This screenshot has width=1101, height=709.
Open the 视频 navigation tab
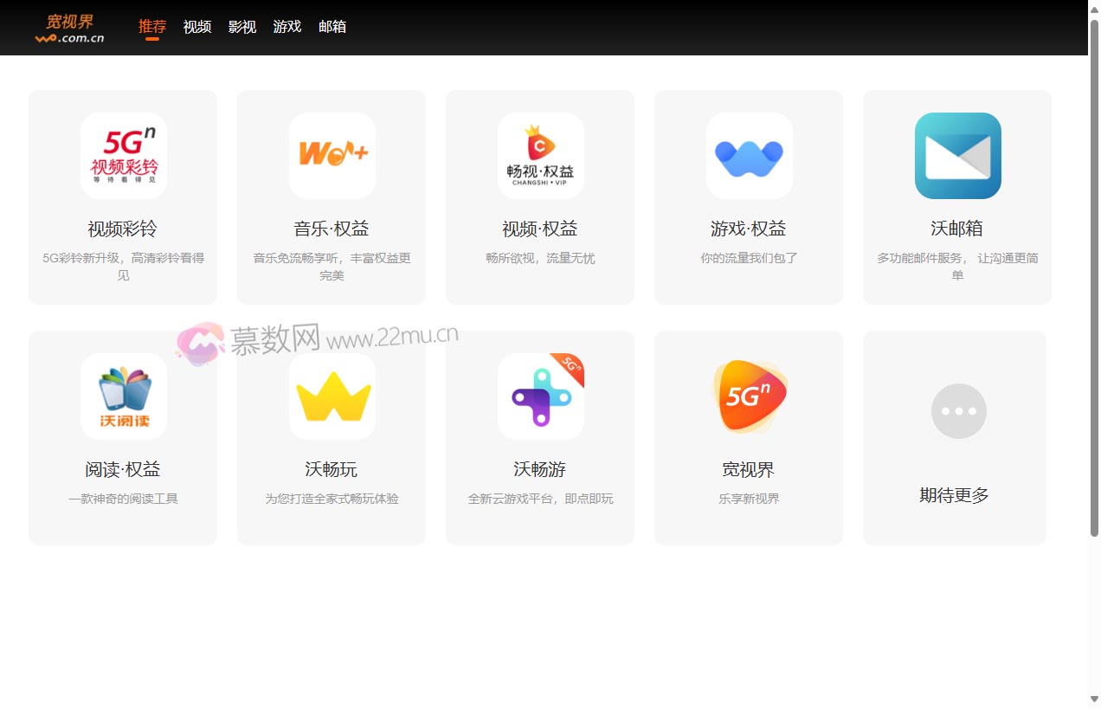(197, 27)
